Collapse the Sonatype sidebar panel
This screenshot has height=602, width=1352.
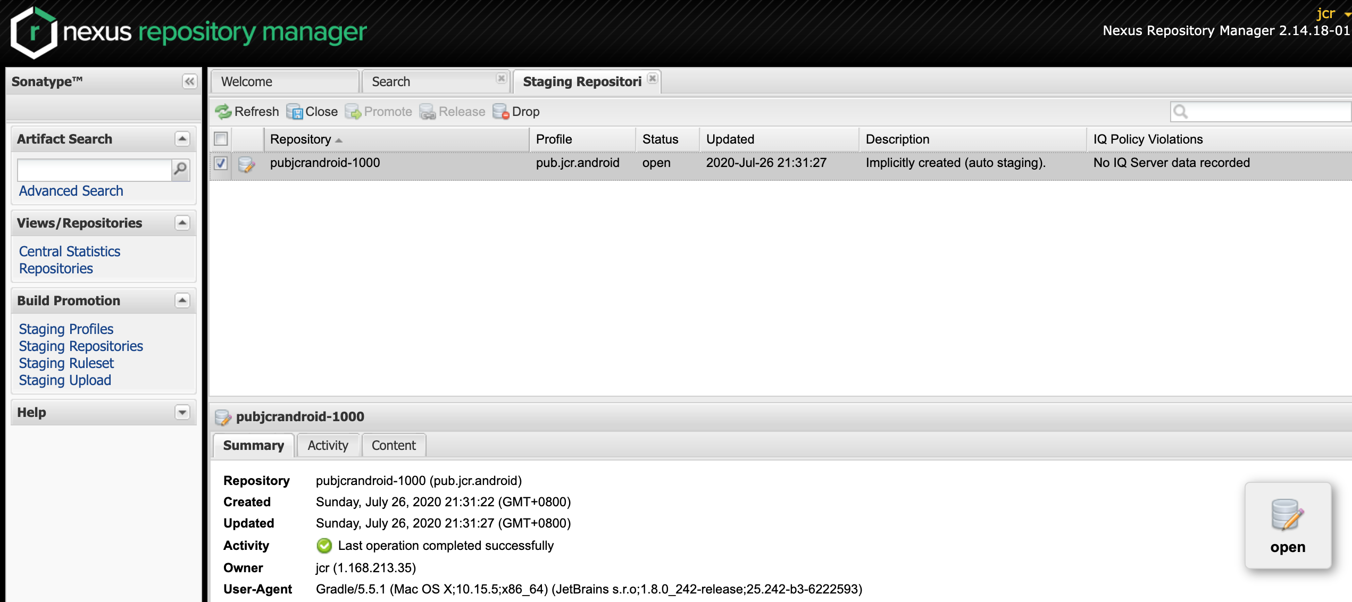[189, 81]
